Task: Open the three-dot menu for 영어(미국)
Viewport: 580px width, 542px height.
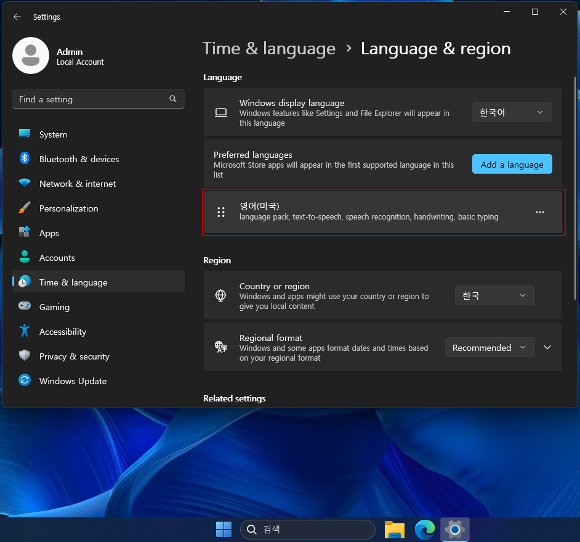Action: (x=540, y=212)
